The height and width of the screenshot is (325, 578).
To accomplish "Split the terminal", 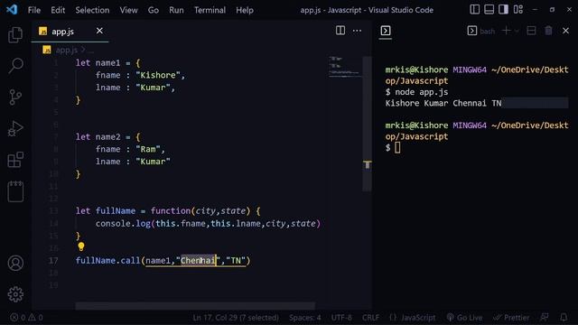I will click(531, 31).
